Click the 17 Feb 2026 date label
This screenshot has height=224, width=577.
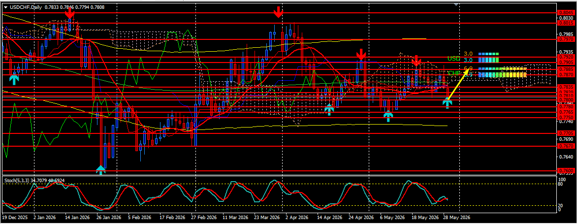tap(172, 218)
